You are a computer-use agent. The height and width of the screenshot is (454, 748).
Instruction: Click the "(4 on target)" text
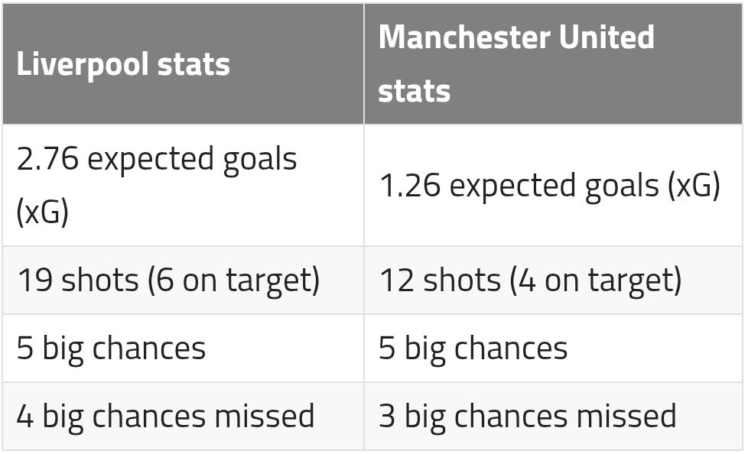[596, 281]
